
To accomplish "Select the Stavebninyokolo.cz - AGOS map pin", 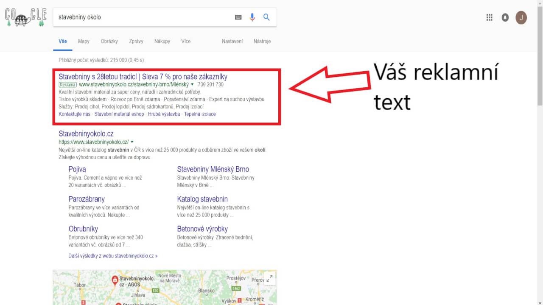I will pos(115,280).
